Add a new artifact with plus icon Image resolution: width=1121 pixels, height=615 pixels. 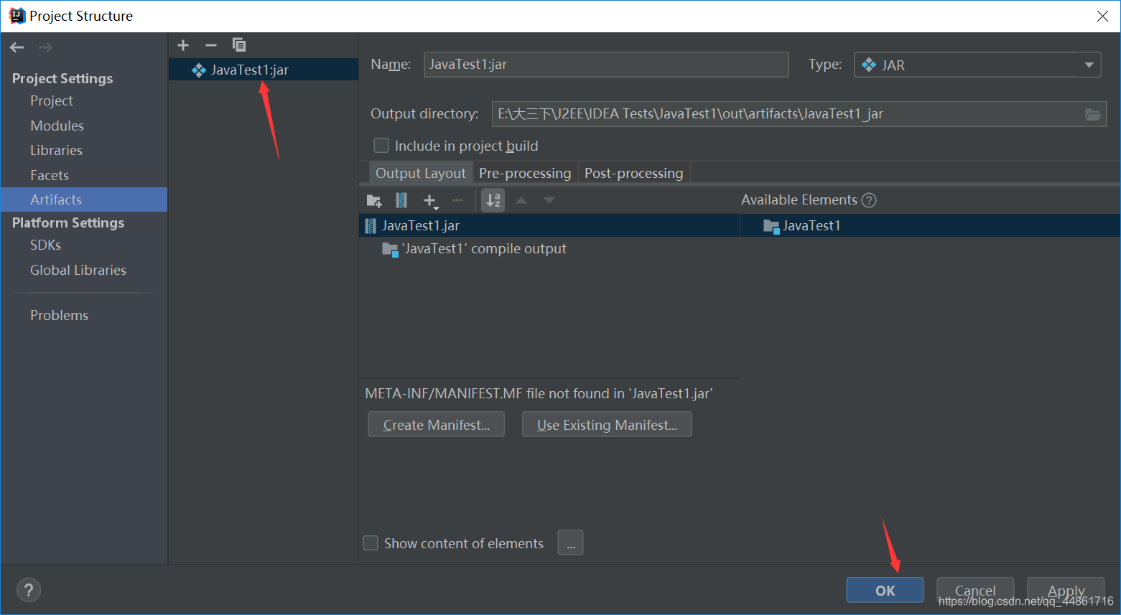tap(183, 45)
